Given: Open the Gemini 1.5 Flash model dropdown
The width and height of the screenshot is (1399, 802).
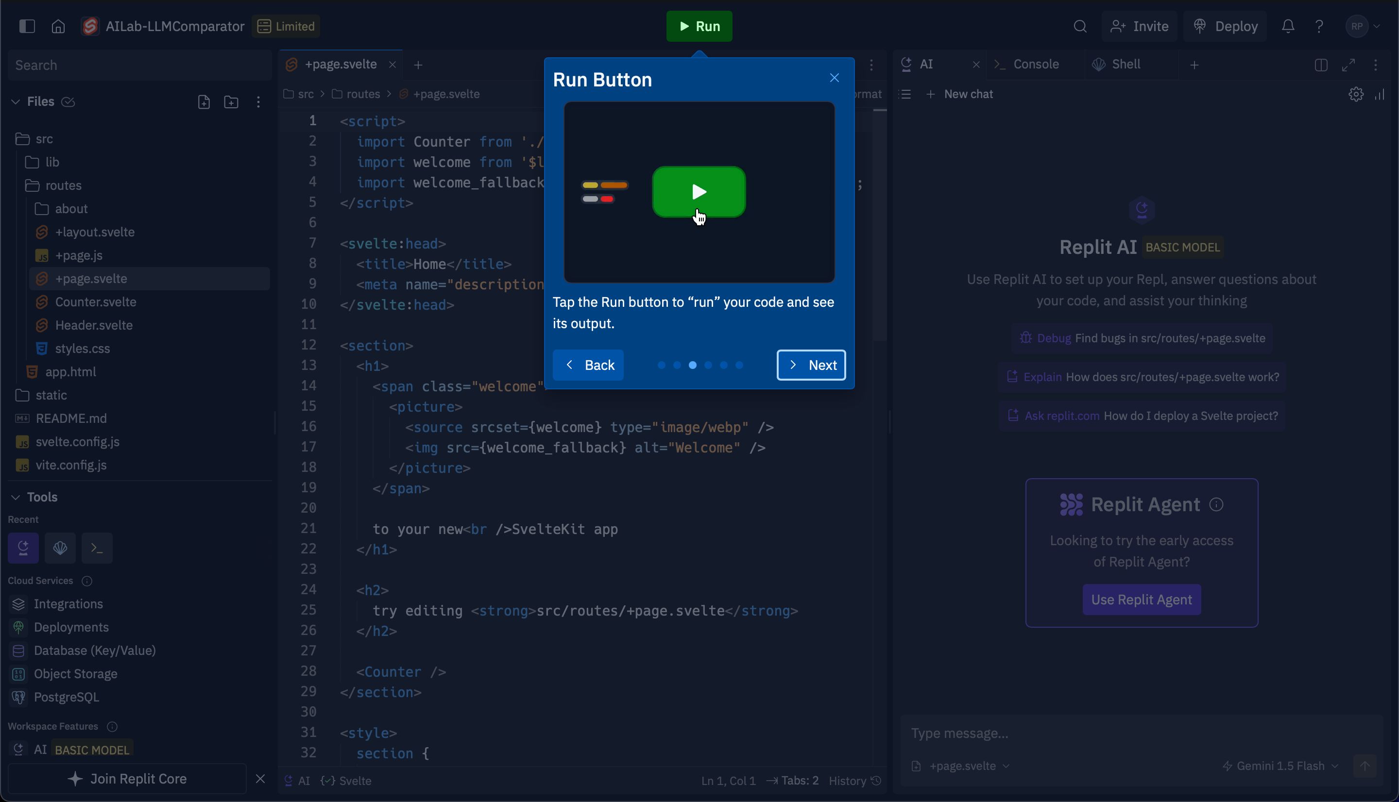Looking at the screenshot, I should point(1280,766).
